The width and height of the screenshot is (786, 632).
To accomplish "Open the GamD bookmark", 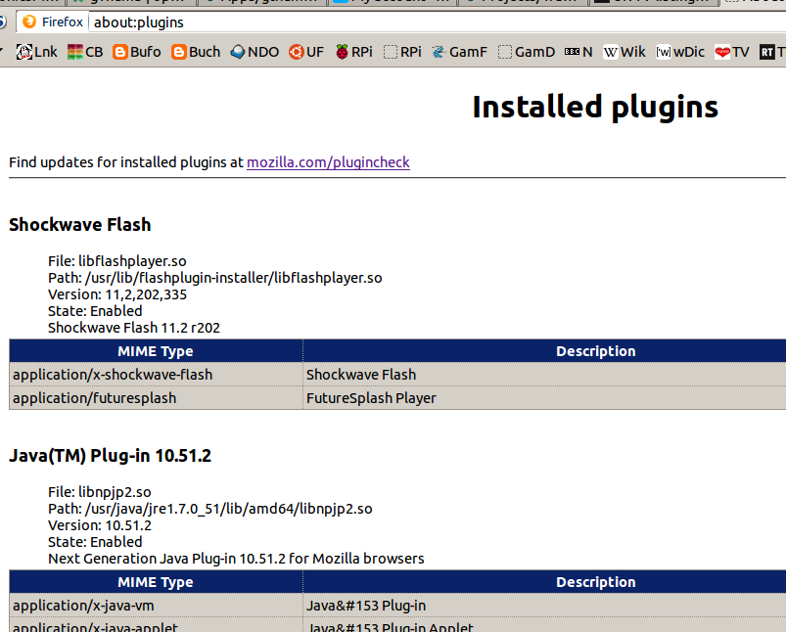I will 527,52.
